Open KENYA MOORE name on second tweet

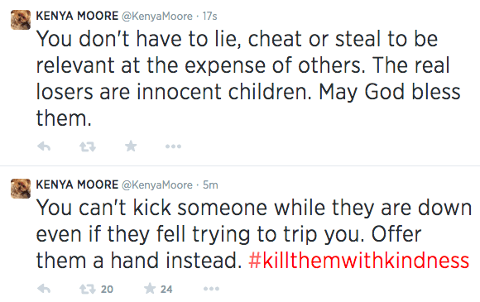pyautogui.click(x=77, y=185)
